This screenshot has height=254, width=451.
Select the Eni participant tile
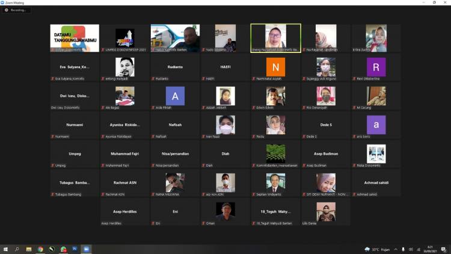pyautogui.click(x=175, y=212)
